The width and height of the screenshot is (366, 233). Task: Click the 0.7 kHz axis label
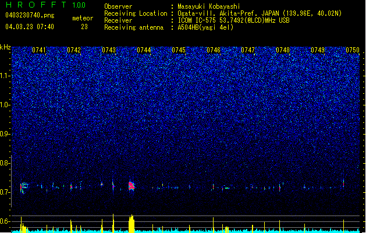click(x=5, y=192)
